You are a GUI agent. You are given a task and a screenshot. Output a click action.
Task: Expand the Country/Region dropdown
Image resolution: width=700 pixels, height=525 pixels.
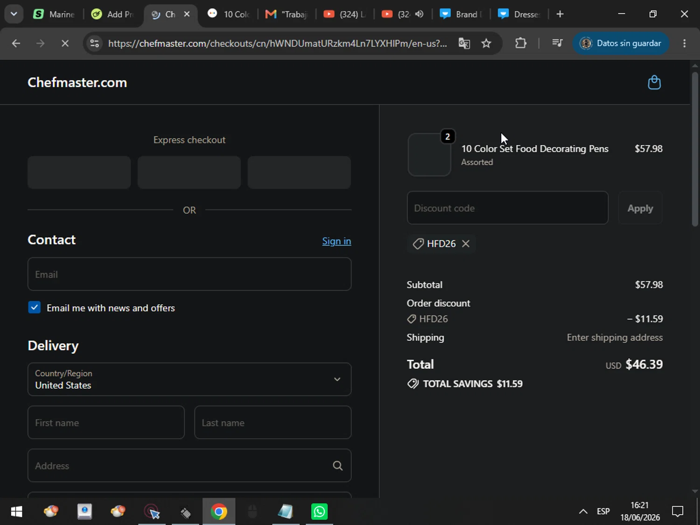coord(189,379)
